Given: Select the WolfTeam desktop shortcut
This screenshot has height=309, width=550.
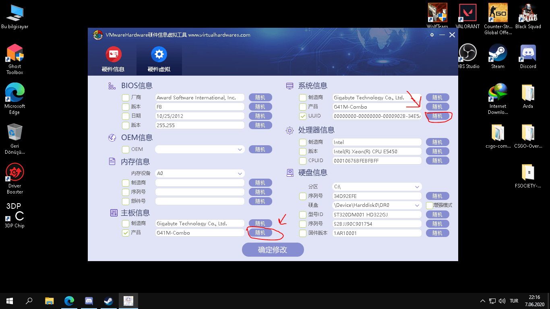Looking at the screenshot, I should 437,16.
